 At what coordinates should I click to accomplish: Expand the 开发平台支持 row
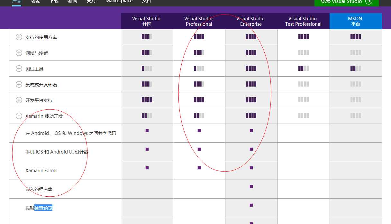[x=19, y=100]
